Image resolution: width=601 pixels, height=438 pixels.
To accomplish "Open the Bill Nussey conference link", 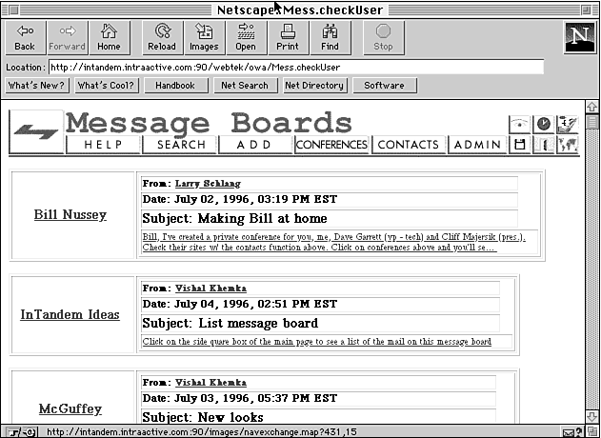I will (x=70, y=215).
